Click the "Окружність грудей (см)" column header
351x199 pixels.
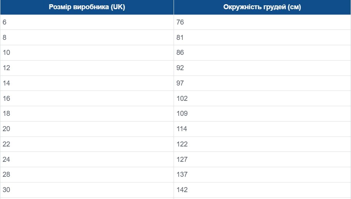[x=262, y=7]
